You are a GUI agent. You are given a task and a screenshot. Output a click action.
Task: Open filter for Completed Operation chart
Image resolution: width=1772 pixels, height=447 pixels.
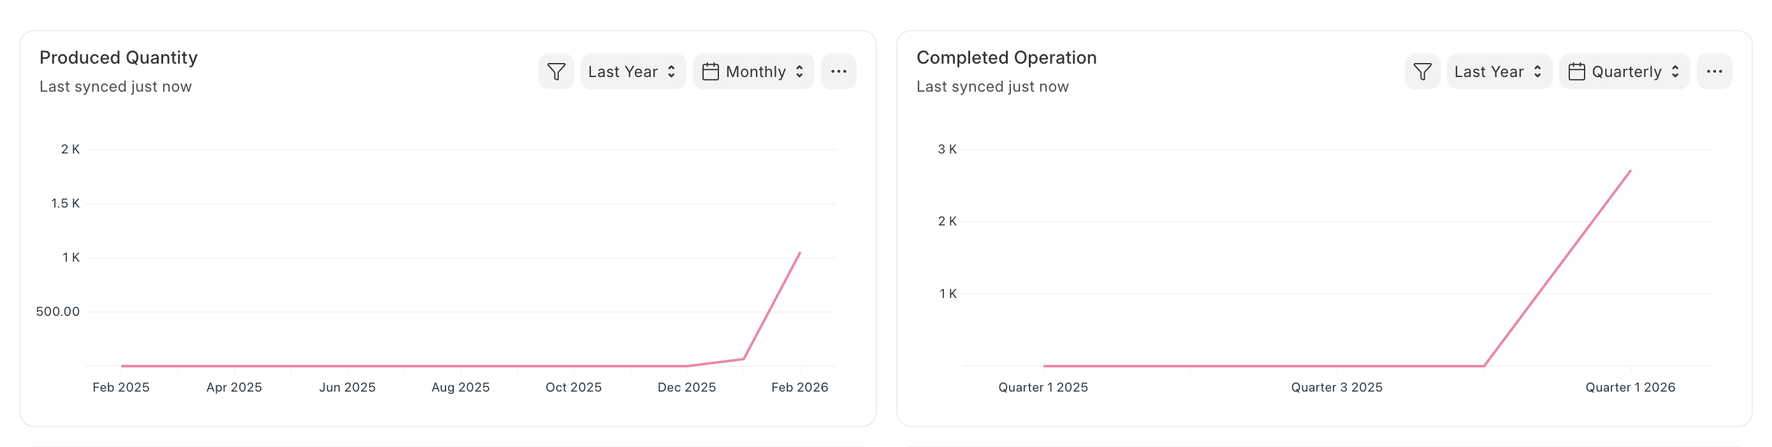(1422, 71)
